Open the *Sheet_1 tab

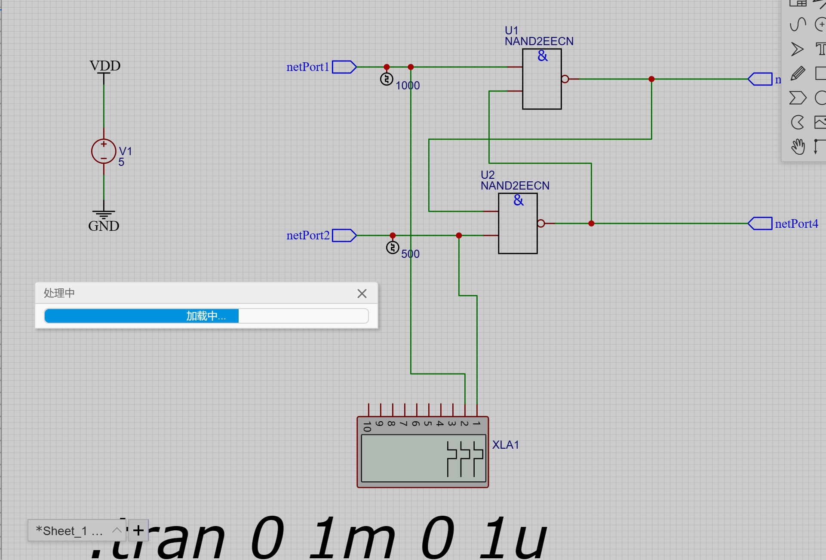coord(69,531)
